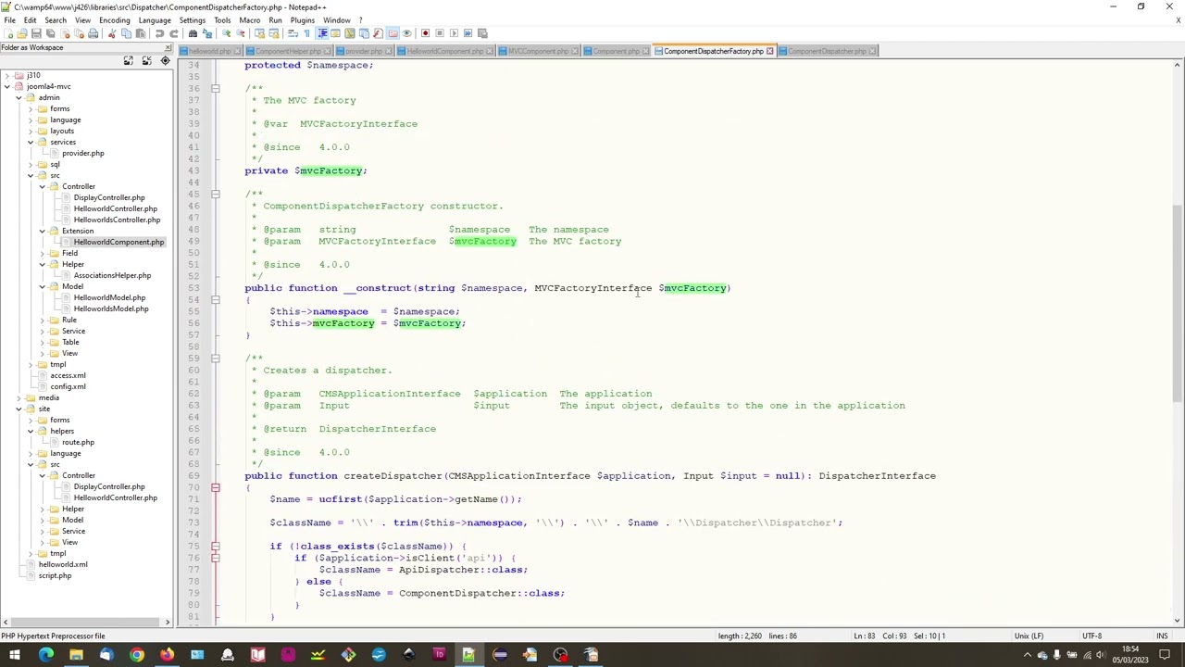Collapse code fold at line 53 constructor

click(x=215, y=299)
